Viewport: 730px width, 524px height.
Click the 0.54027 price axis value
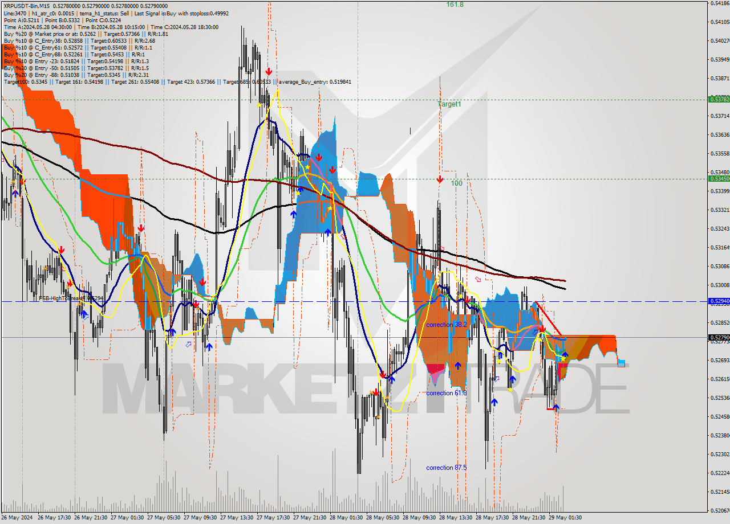pos(719,41)
